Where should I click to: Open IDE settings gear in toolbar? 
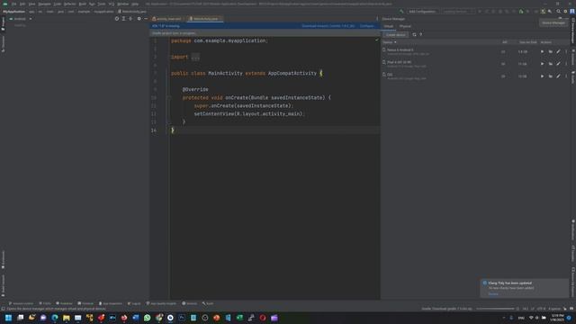click(565, 12)
